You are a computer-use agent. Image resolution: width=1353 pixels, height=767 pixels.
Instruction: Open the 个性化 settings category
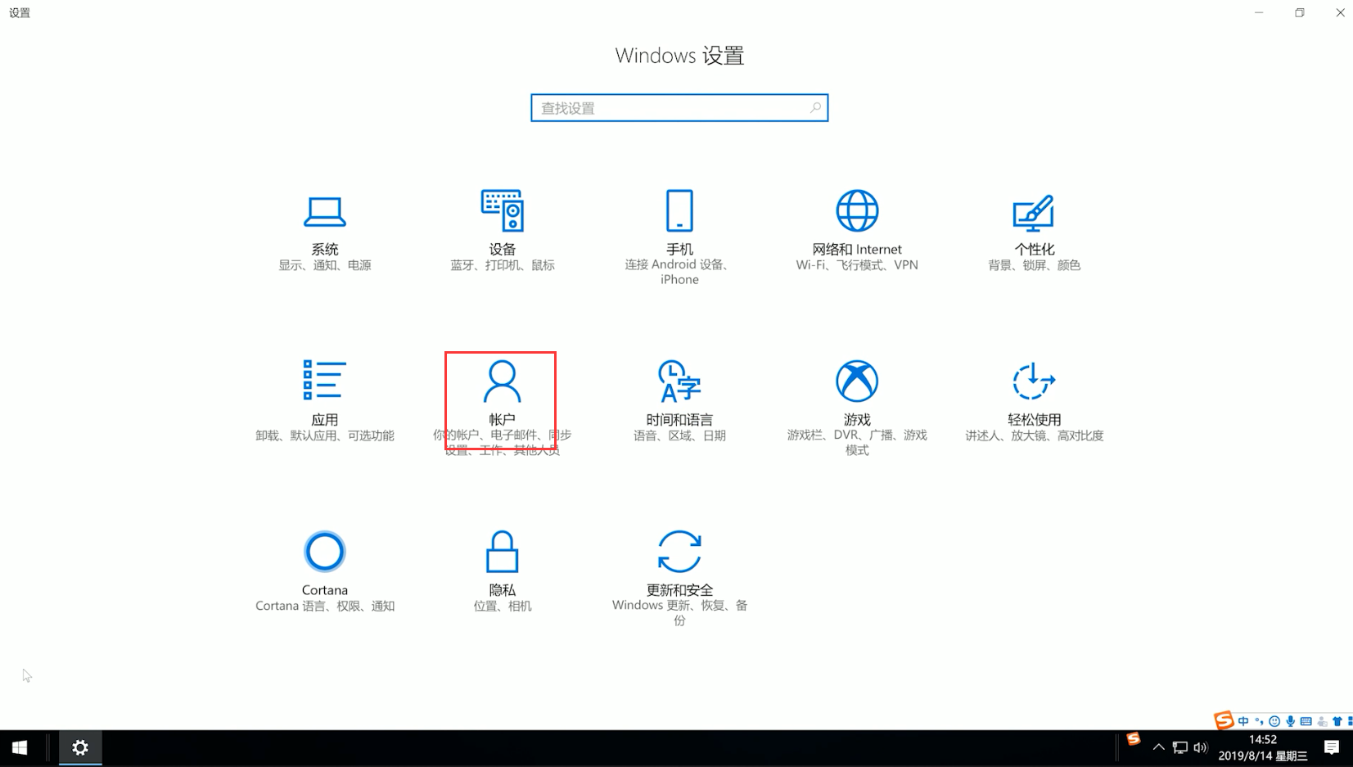coord(1034,232)
